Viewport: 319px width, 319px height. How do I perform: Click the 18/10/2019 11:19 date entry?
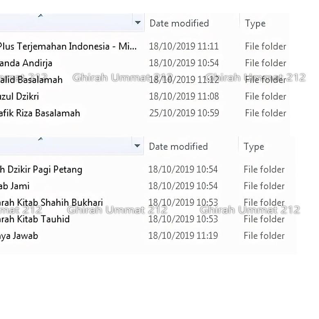click(183, 236)
